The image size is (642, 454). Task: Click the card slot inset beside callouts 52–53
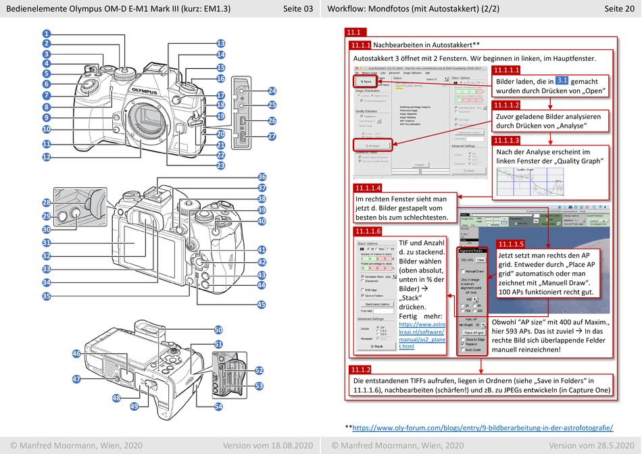(230, 374)
